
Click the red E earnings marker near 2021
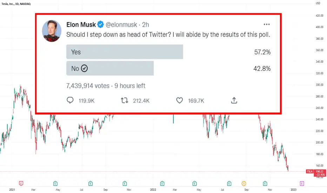pos(21,184)
